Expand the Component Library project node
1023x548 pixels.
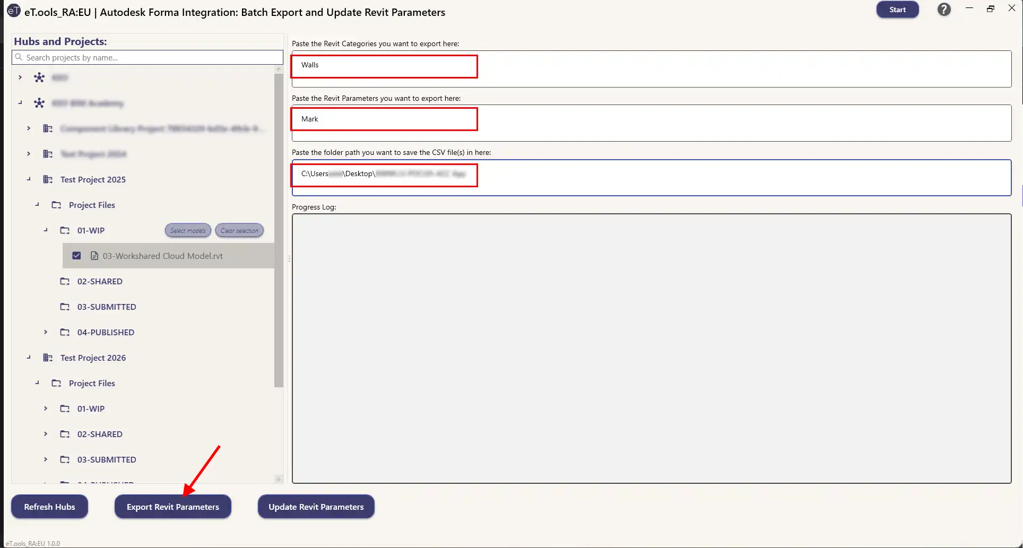pyautogui.click(x=29, y=128)
